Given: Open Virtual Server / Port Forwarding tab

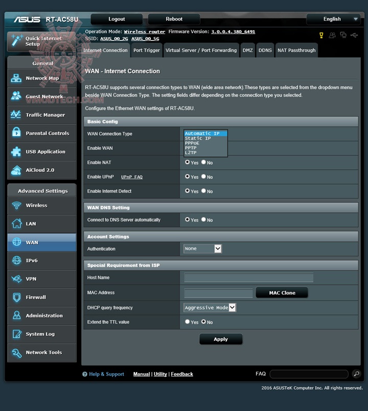Looking at the screenshot, I should [x=201, y=50].
